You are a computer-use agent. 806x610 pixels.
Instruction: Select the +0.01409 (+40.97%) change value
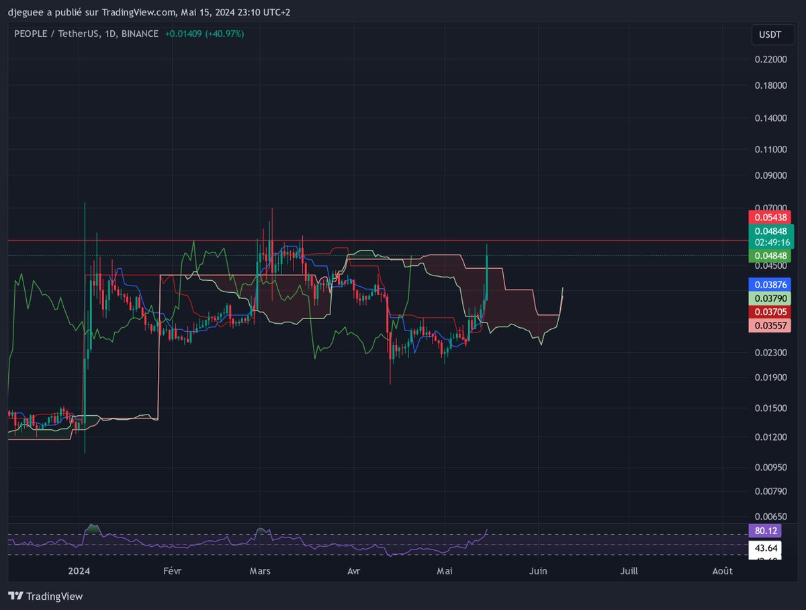point(204,34)
